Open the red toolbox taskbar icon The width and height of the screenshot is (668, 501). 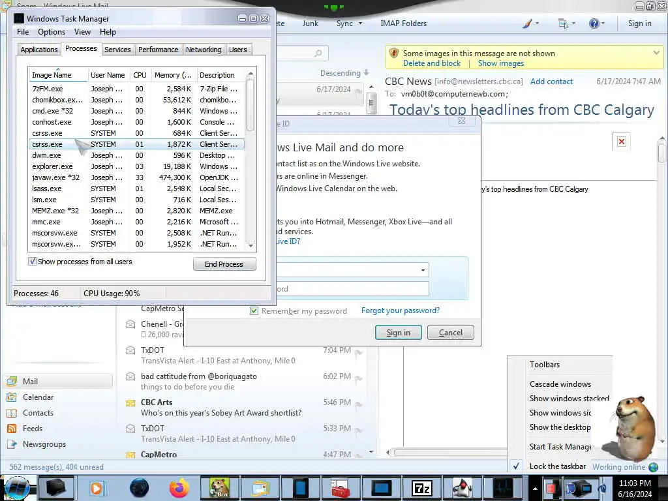coord(340,488)
